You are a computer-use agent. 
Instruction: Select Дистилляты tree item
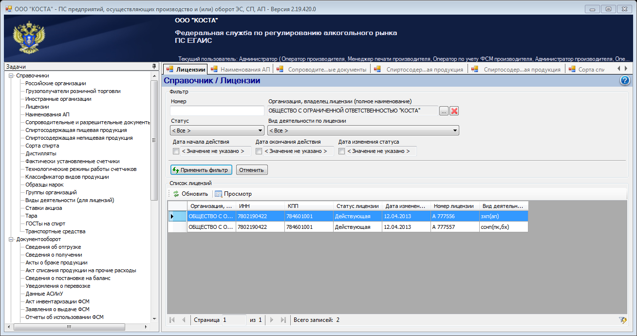click(41, 153)
